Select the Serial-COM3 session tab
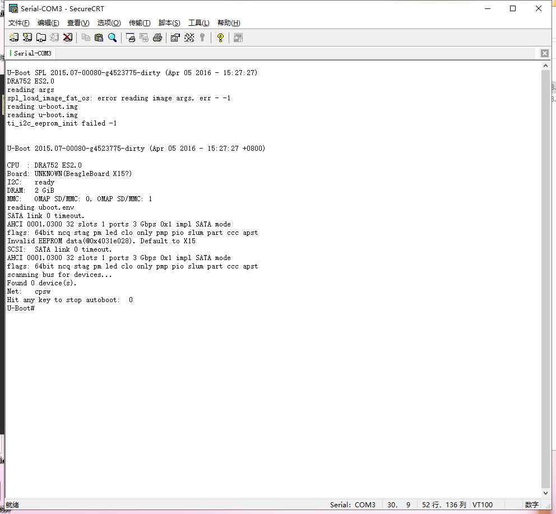The height and width of the screenshot is (514, 556). 31,53
